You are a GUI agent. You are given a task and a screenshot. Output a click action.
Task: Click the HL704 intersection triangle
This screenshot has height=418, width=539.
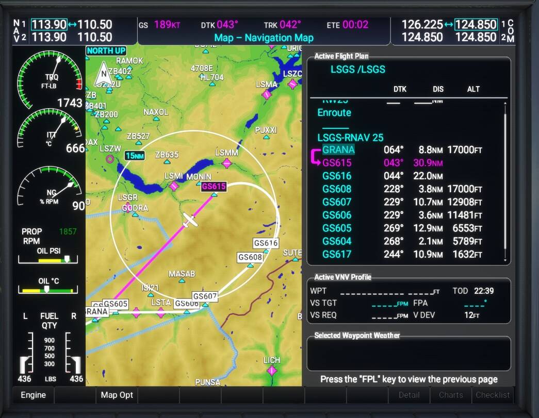[213, 84]
